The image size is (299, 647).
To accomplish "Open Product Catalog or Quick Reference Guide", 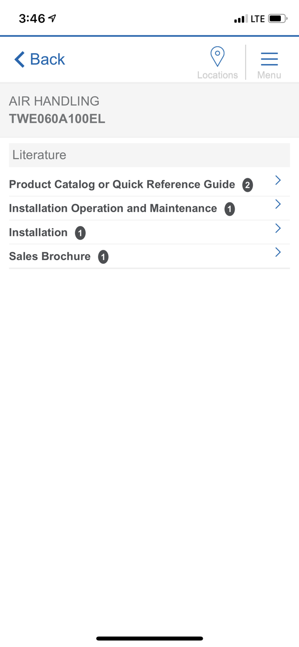I will coord(122,185).
